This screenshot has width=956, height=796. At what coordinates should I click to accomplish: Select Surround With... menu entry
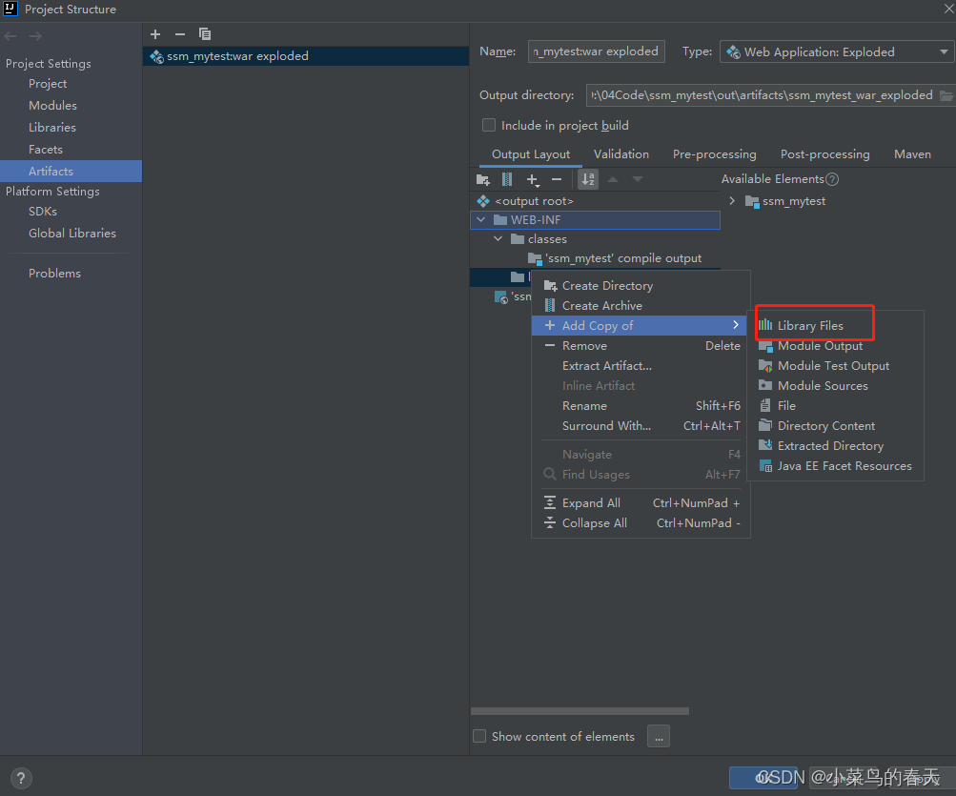[x=641, y=426]
